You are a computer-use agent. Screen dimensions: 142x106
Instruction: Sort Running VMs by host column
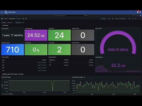pos(3,60)
